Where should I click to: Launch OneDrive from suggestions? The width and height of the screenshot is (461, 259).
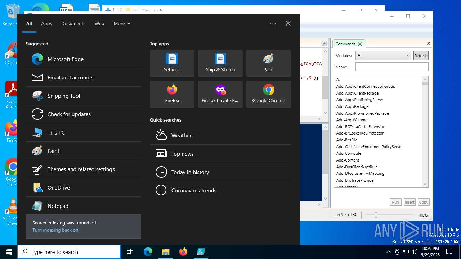pyautogui.click(x=84, y=187)
